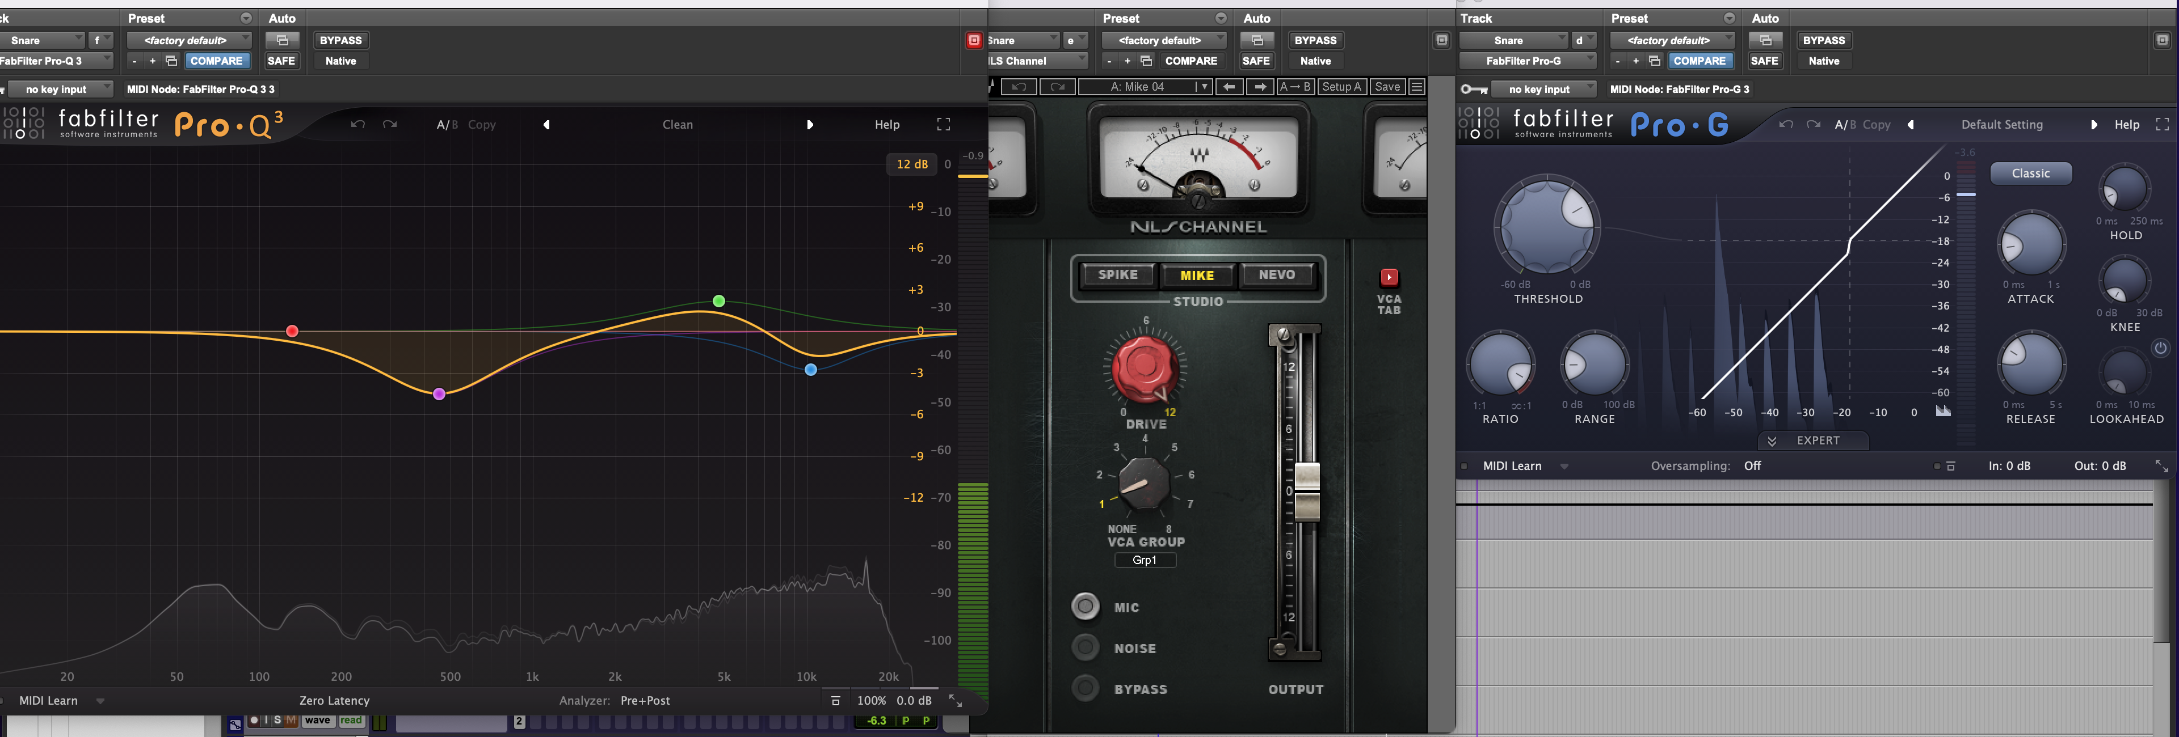Image resolution: width=2179 pixels, height=737 pixels.
Task: Click the key input icon in Pro-G header
Action: coord(1474,89)
